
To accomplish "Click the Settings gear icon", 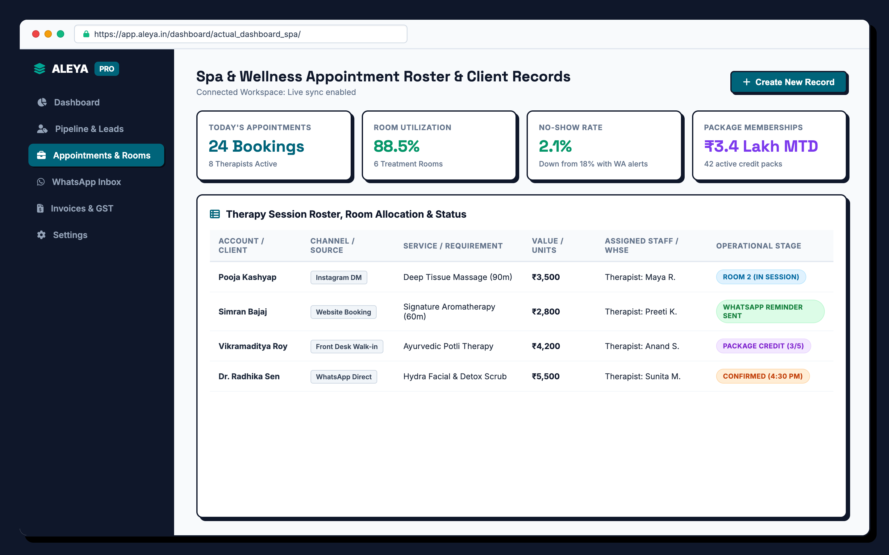I will click(41, 235).
